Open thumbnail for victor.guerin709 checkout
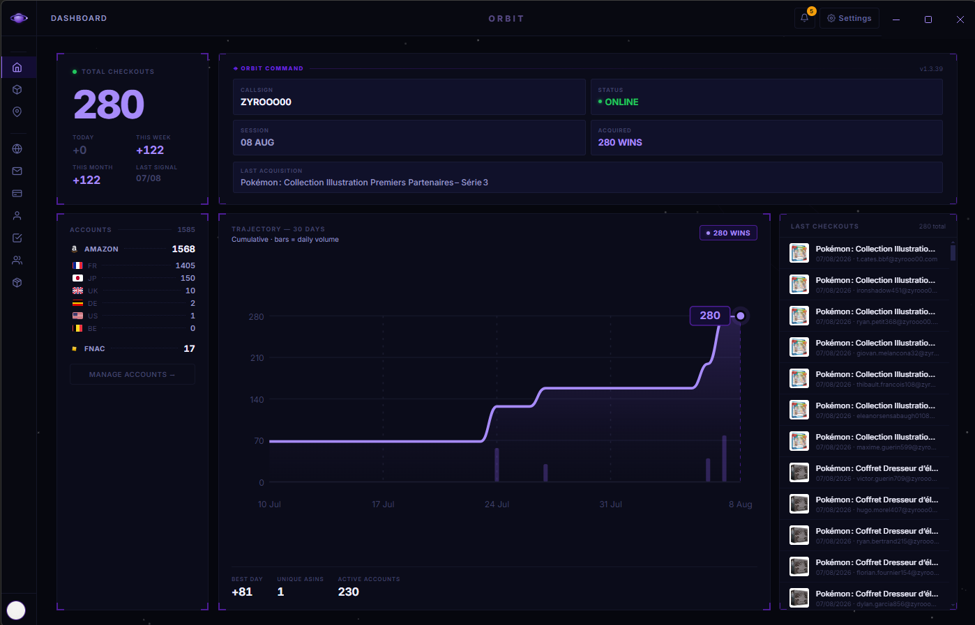The width and height of the screenshot is (975, 625). pos(799,472)
